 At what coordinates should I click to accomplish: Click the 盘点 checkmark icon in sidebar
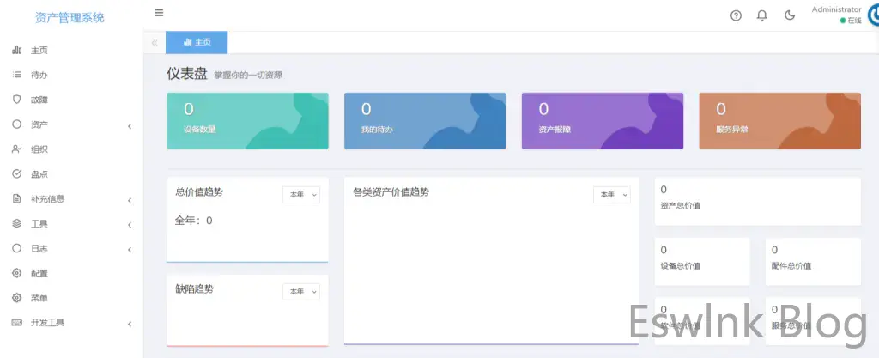[x=16, y=174]
